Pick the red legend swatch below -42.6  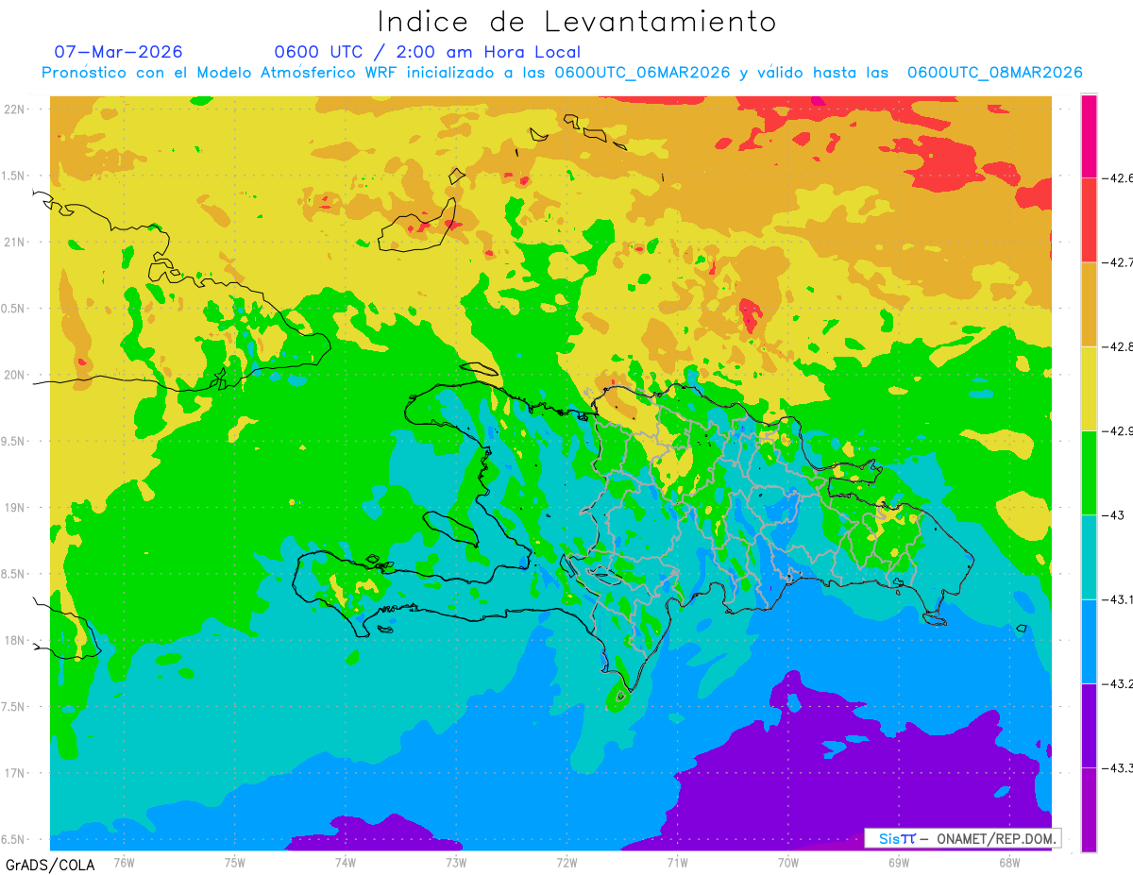coord(1089,220)
